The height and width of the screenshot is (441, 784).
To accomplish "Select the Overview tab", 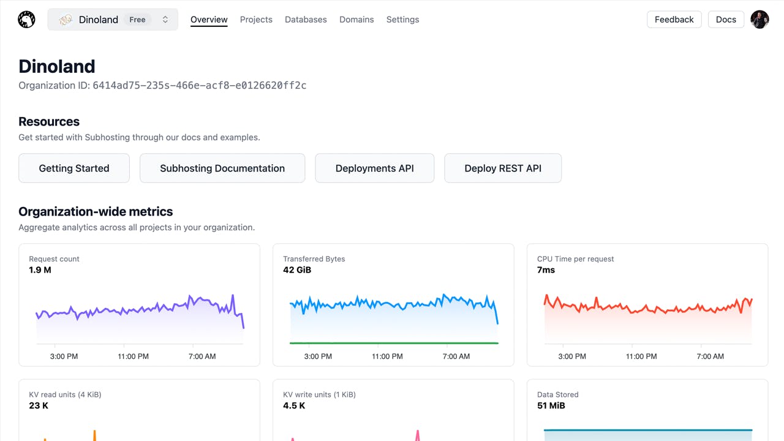I will (x=209, y=20).
